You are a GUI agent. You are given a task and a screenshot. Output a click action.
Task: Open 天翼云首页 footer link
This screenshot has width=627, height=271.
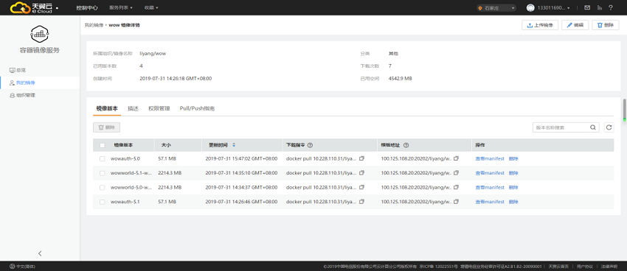558,266
